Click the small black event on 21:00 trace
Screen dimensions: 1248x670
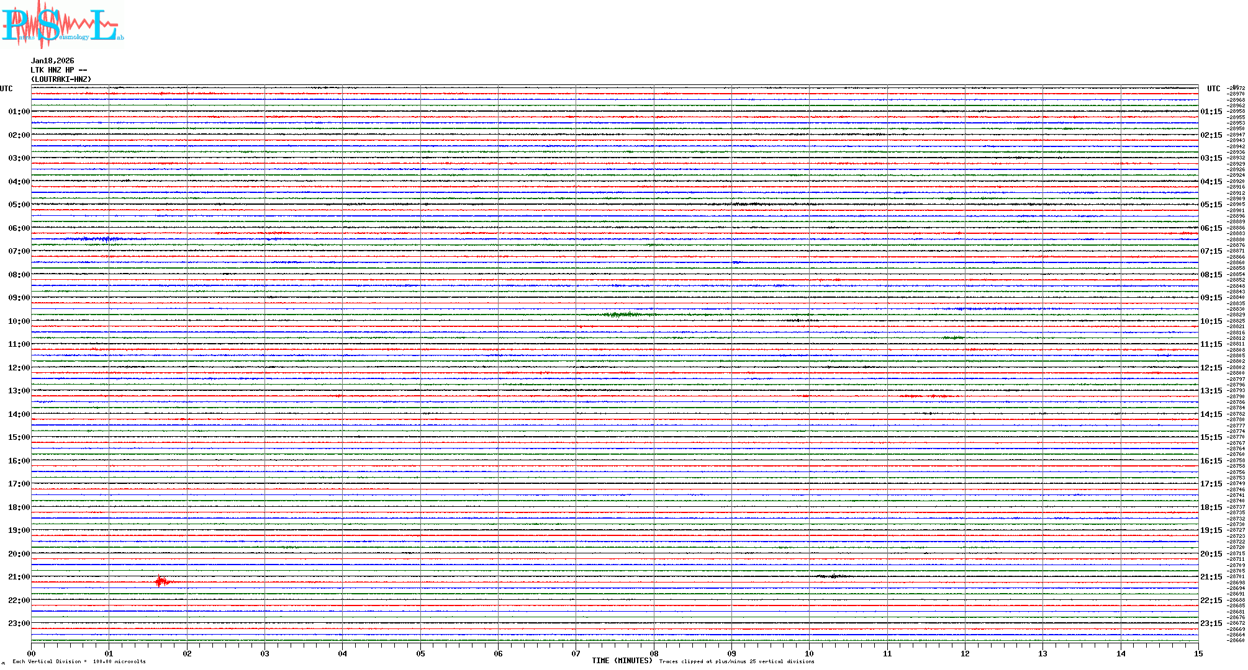pos(833,576)
